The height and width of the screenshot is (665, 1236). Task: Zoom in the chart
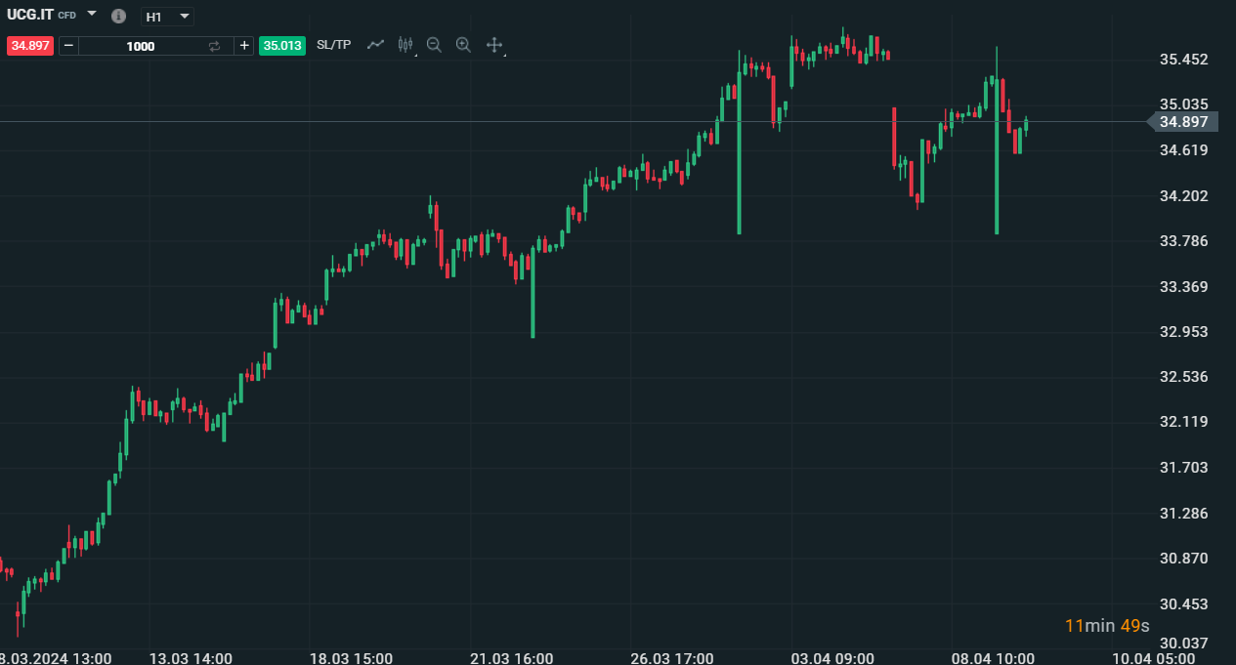[463, 45]
